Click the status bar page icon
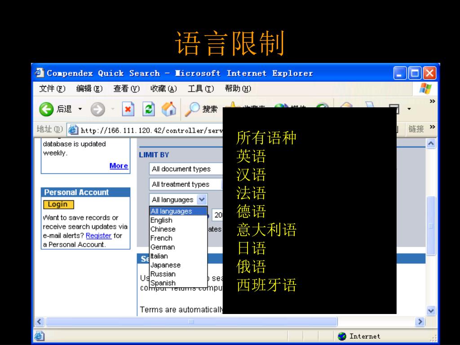The image size is (460, 345). [x=40, y=336]
